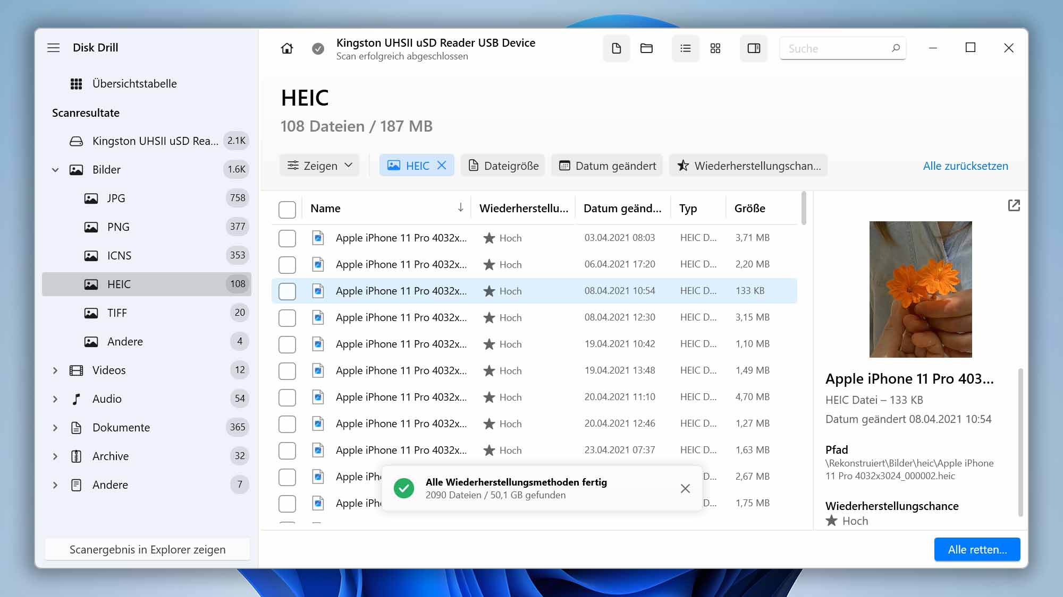This screenshot has width=1063, height=597.
Task: Select the file sized 1,27 MB
Action: [x=534, y=423]
